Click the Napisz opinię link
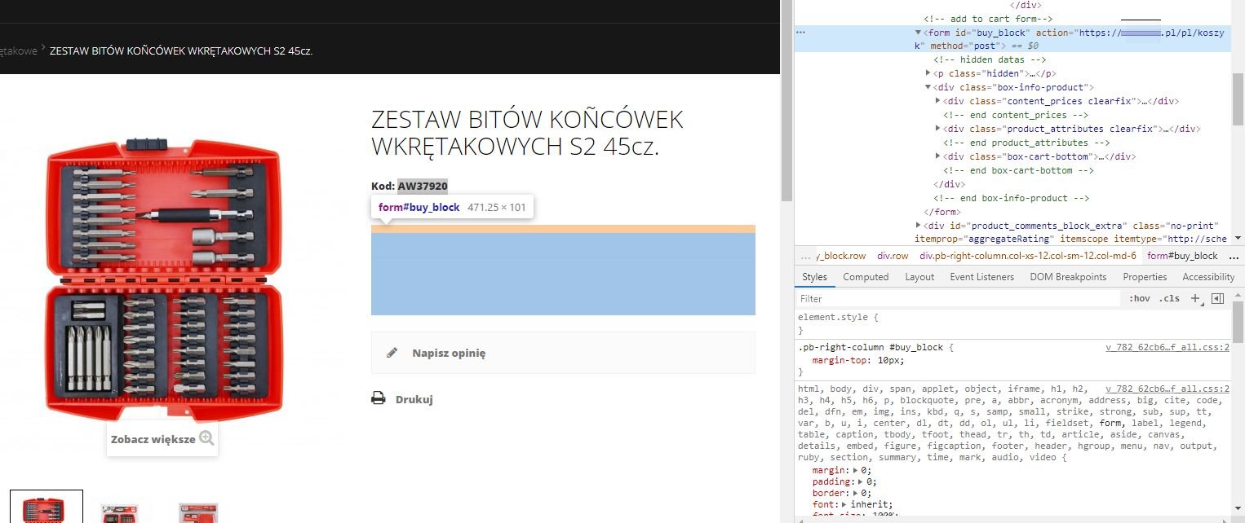This screenshot has width=1245, height=523. pyautogui.click(x=449, y=353)
